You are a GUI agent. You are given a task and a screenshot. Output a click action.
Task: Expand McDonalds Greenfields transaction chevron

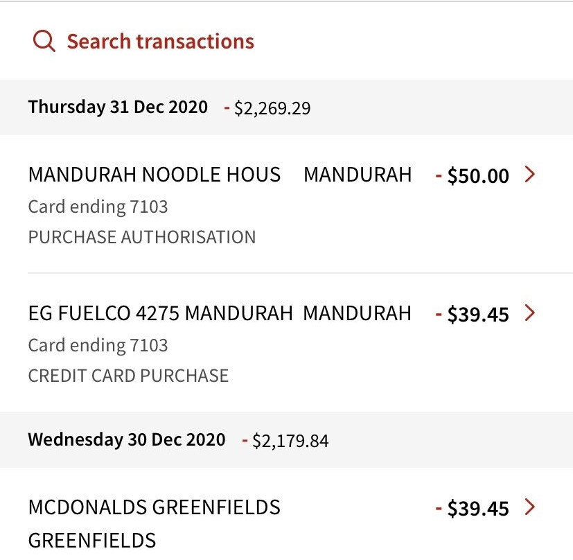pos(529,507)
